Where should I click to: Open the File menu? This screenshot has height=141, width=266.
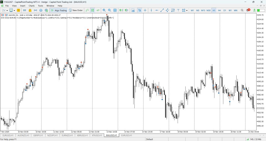tap(7, 6)
